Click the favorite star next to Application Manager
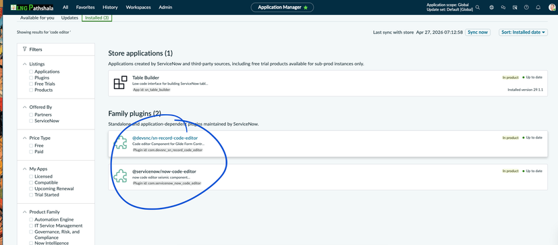Viewport: 558px width, 245px height. (x=306, y=7)
